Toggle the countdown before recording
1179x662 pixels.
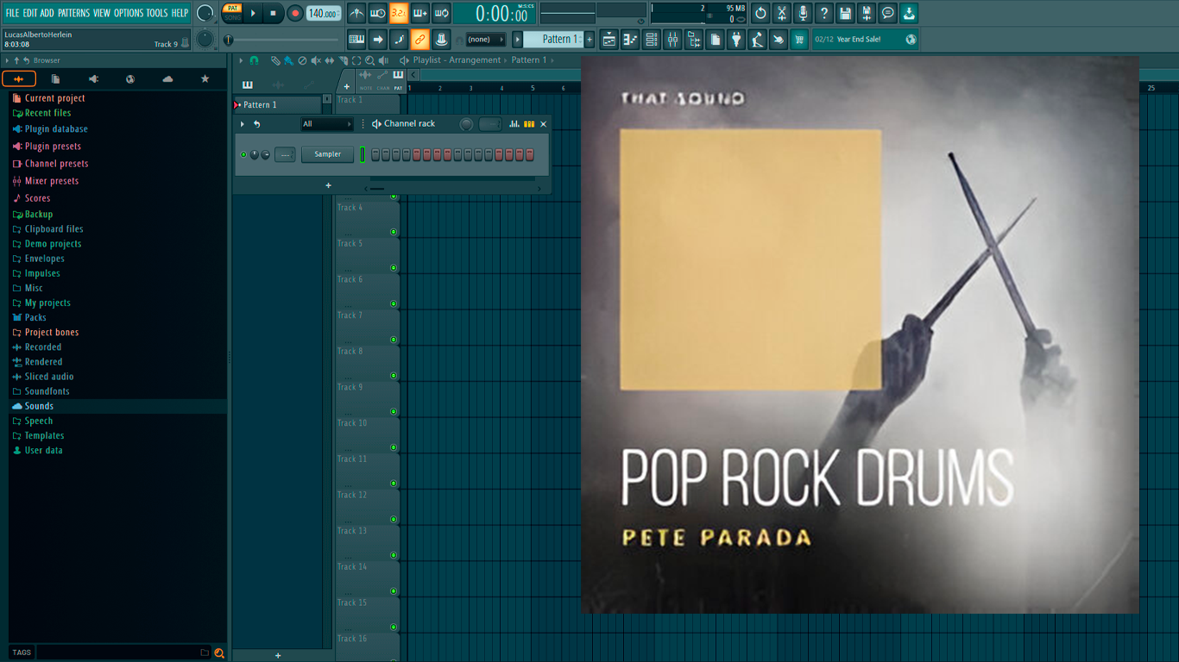pos(399,13)
